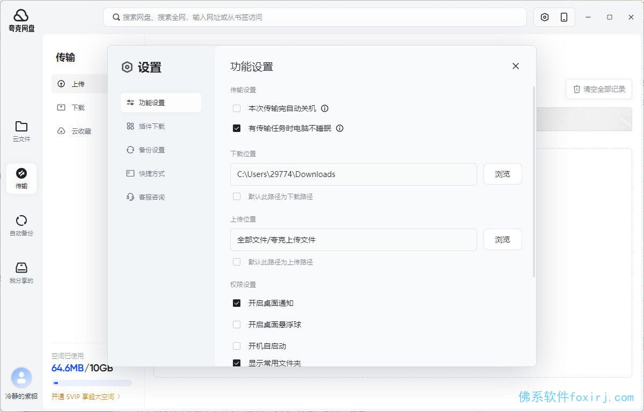Click the 设置 dialog hexagon title icon
This screenshot has width=644, height=412.
pyautogui.click(x=127, y=67)
